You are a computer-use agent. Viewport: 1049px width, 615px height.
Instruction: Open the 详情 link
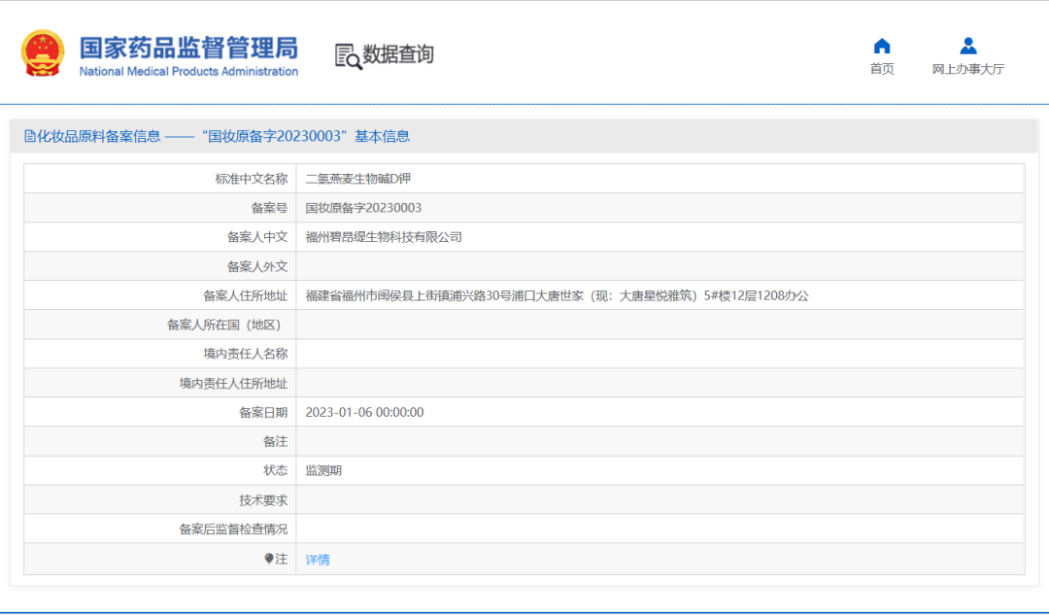coord(318,560)
